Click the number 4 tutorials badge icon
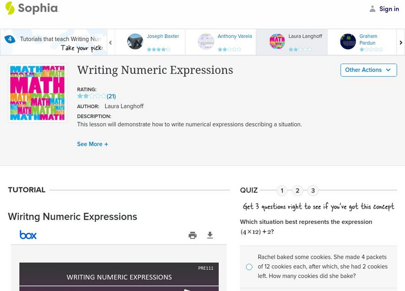405x291 pixels. click(x=10, y=39)
